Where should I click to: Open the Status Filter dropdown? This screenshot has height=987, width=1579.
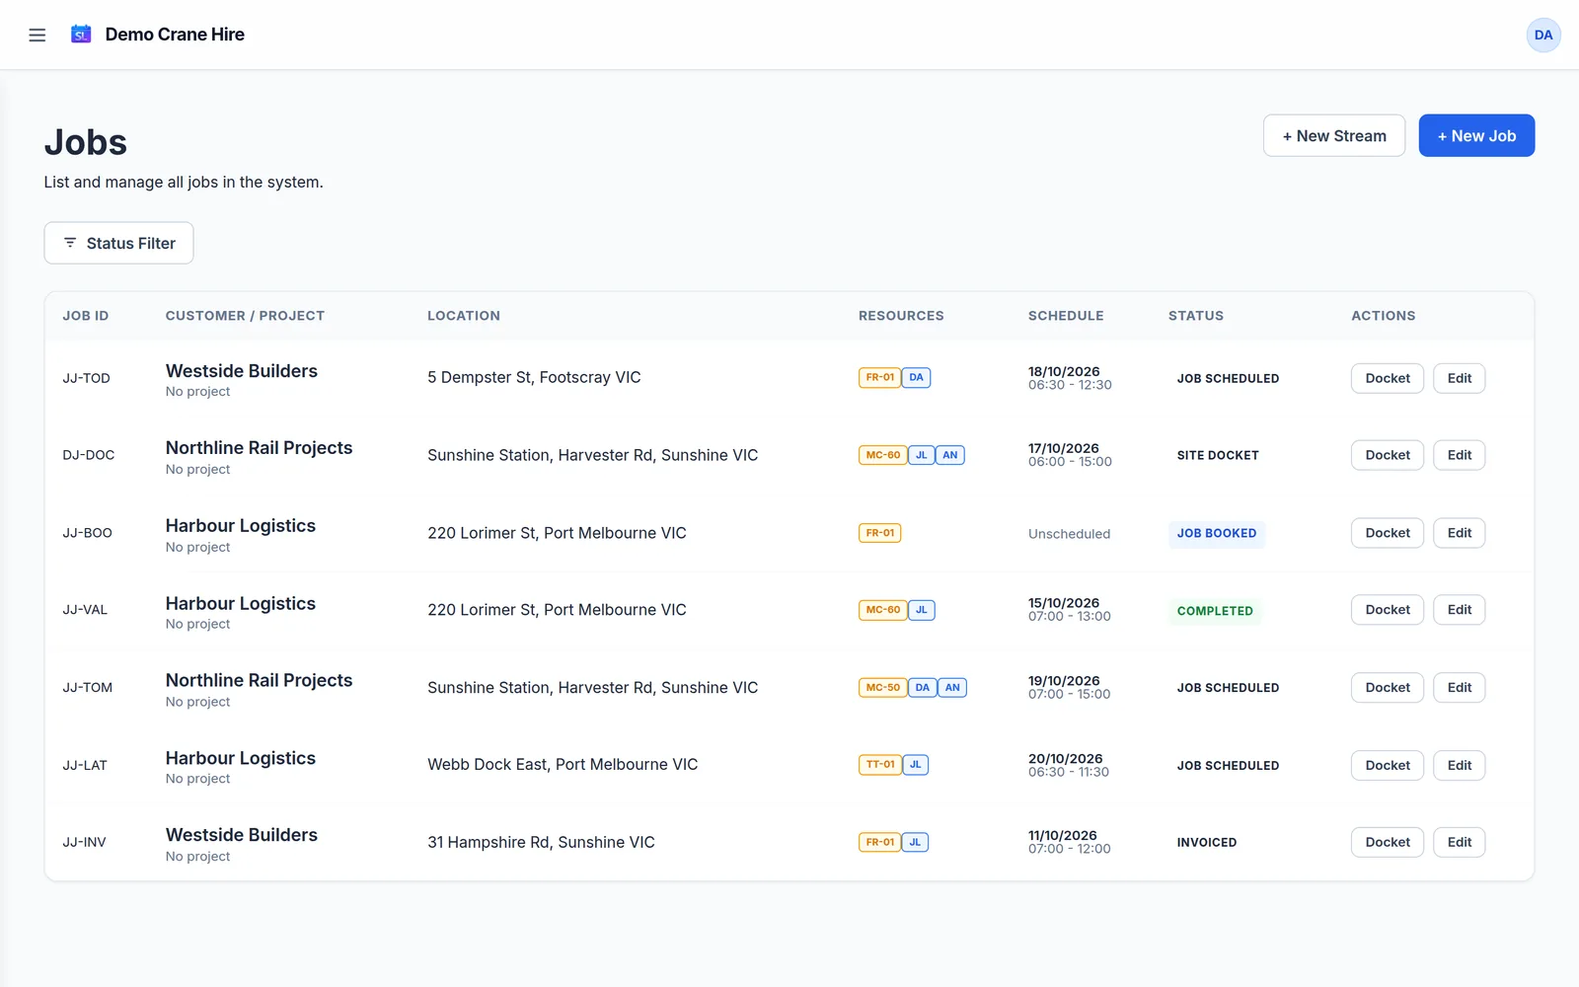coord(118,243)
